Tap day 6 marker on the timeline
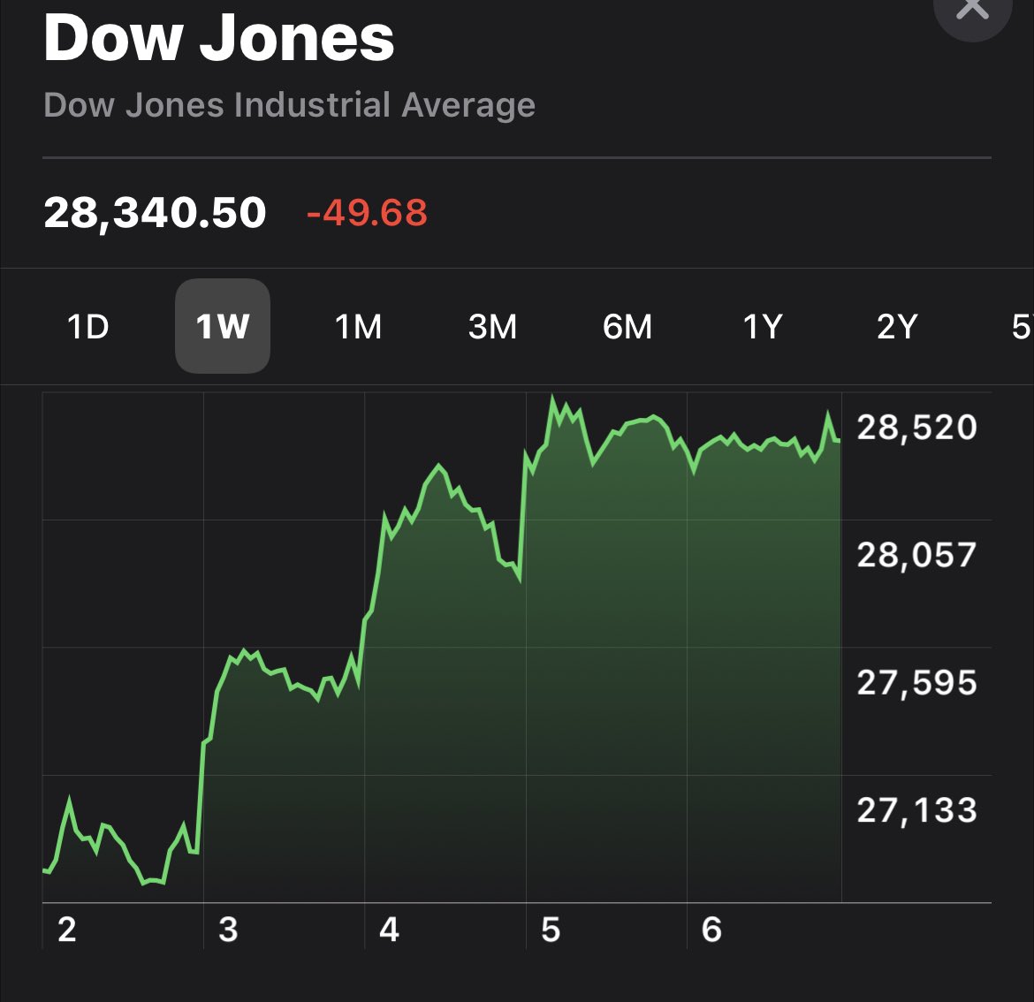 [711, 930]
